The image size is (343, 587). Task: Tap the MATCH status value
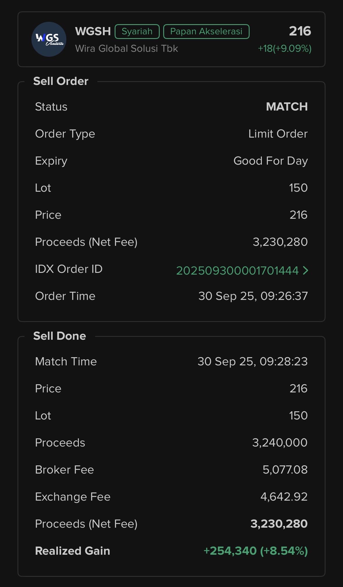click(x=287, y=107)
